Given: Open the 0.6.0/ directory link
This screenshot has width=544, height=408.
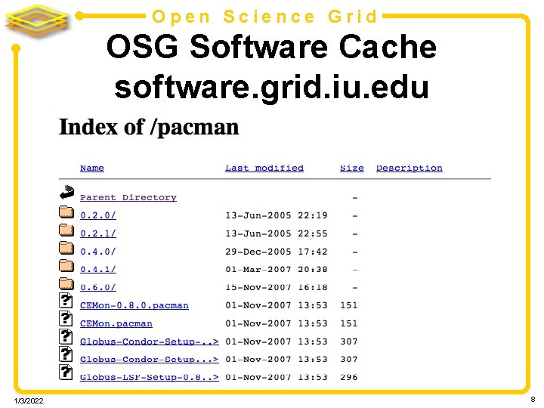Looking at the screenshot, I should pos(98,287).
